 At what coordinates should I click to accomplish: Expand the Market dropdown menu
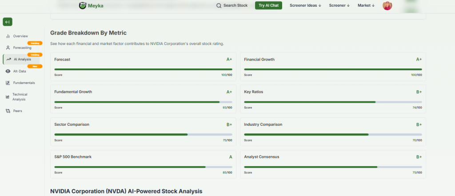(x=366, y=6)
